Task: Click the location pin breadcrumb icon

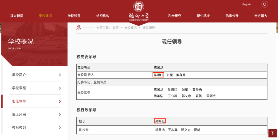Action: 79,27
